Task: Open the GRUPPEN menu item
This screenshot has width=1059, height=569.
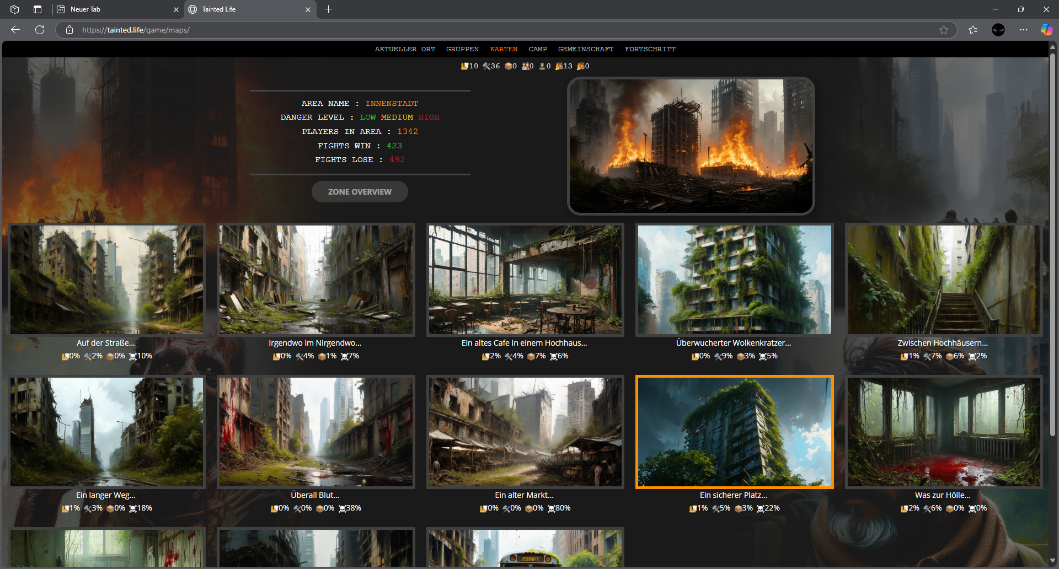Action: tap(462, 49)
